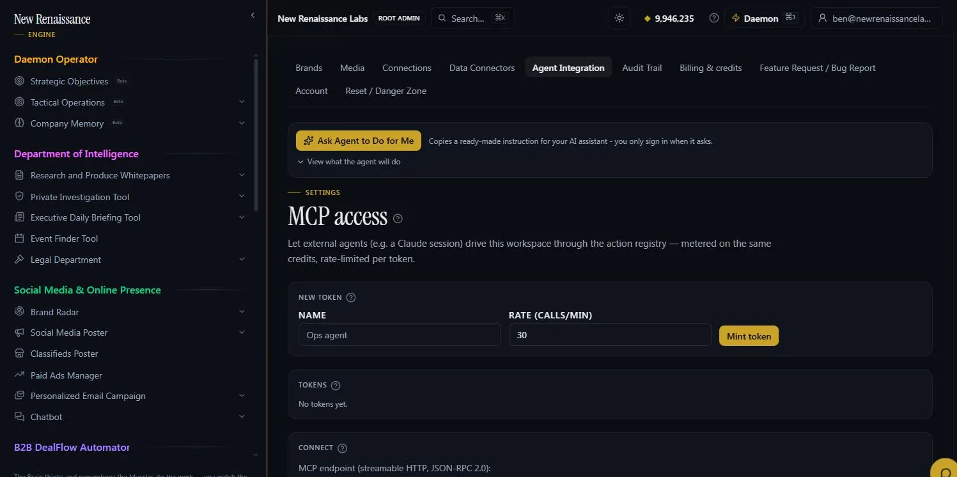Click the Legal Department gavel icon

(19, 260)
